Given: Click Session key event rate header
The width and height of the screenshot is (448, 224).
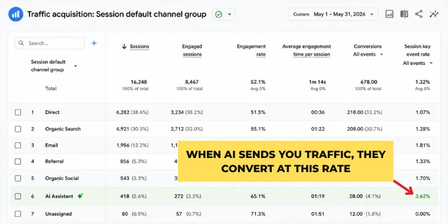Looking at the screenshot, I should tap(417, 50).
